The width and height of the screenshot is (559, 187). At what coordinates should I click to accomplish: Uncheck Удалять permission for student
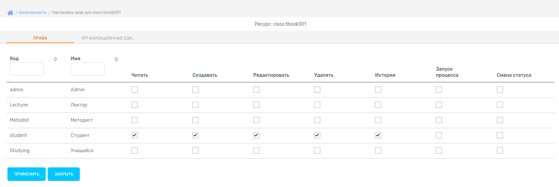(x=317, y=135)
